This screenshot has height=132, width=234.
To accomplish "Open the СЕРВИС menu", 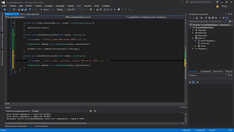I will (71, 6).
